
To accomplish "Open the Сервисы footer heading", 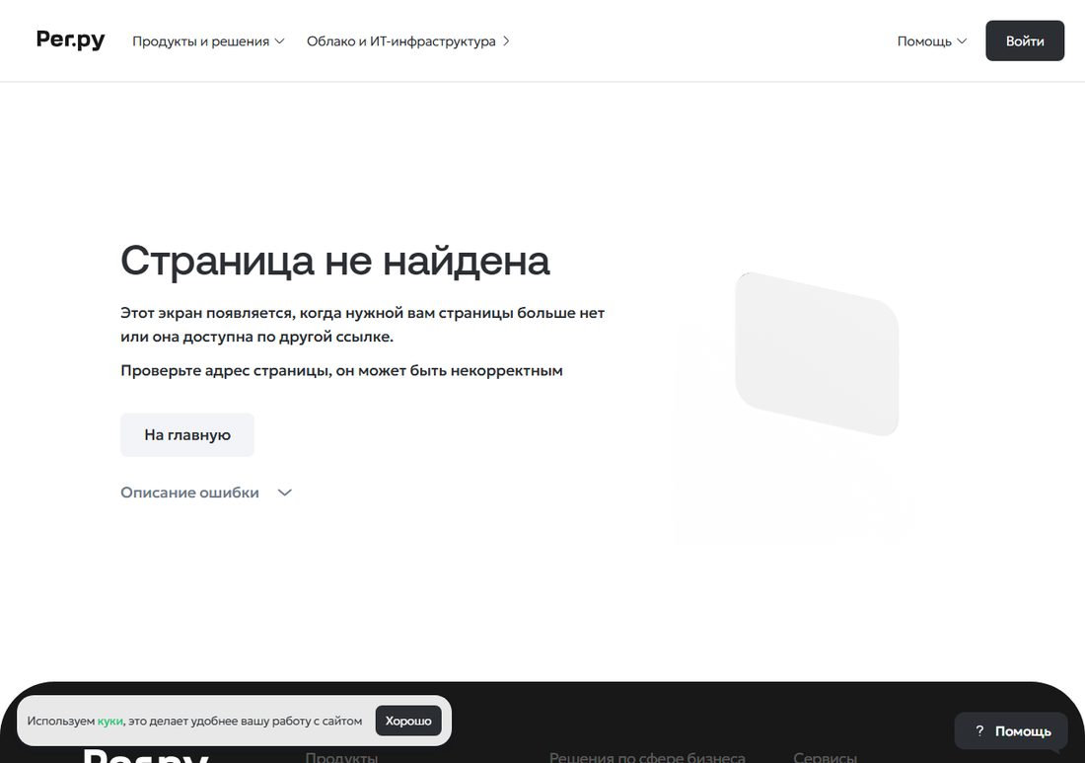I will pyautogui.click(x=825, y=757).
